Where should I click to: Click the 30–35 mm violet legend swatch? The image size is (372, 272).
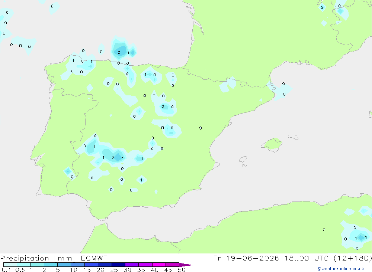tap(132, 265)
